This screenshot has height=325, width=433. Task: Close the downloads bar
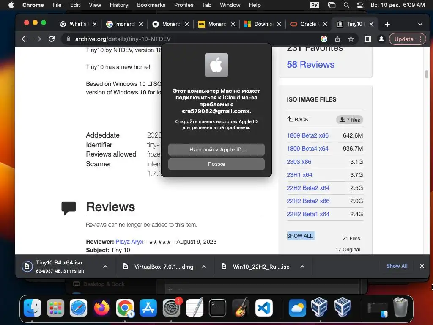[x=422, y=267]
